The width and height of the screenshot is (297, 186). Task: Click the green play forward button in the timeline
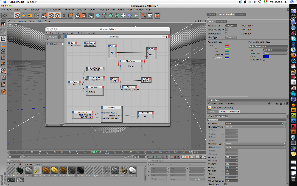[160, 157]
